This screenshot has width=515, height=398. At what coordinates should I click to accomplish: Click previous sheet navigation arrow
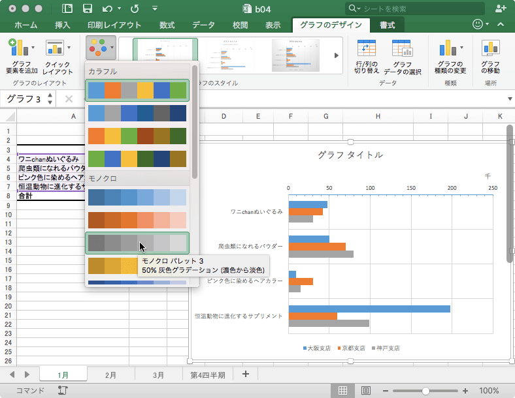(x=12, y=375)
